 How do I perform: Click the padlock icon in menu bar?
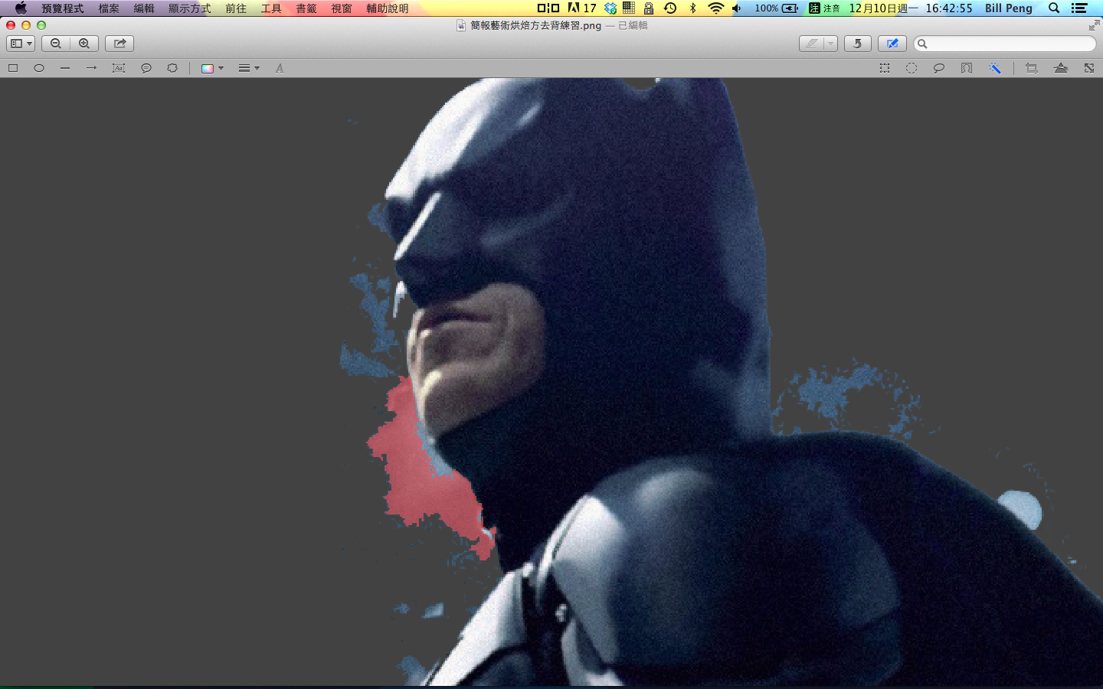click(x=649, y=8)
